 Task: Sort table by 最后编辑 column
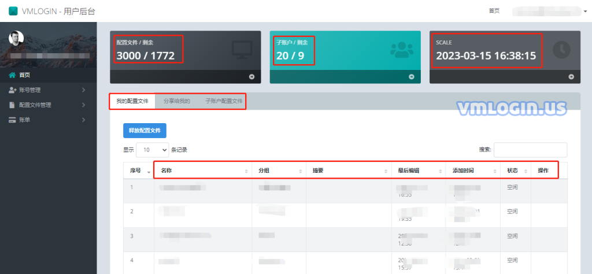pyautogui.click(x=419, y=171)
